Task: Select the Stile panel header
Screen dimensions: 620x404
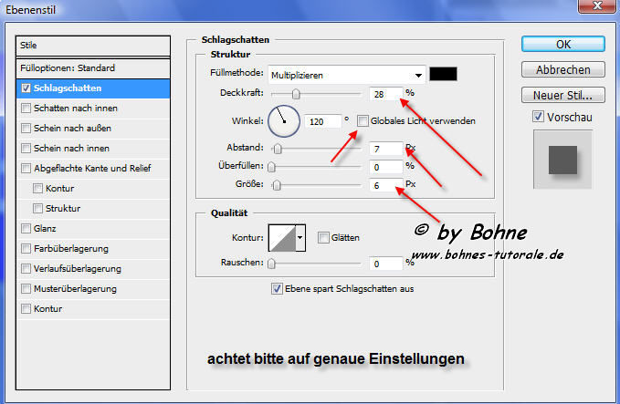Action: (93, 46)
